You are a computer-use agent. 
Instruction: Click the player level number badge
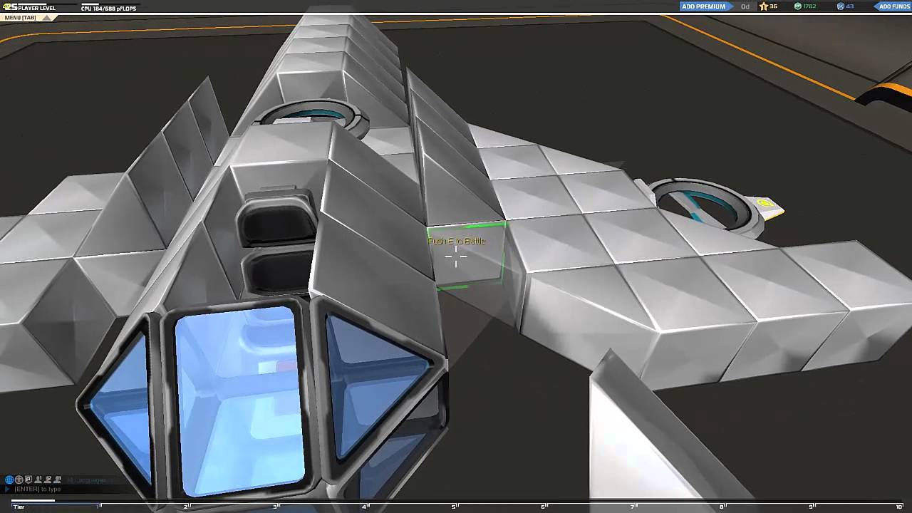pyautogui.click(x=10, y=7)
